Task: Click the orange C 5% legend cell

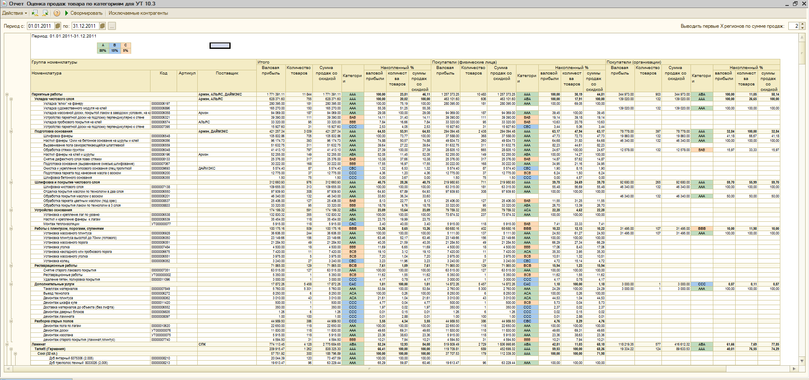Action: 126,48
